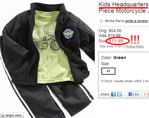Open the write a review link
Image resolution: width=149 pixels, height=118 pixels.
[x=136, y=21]
